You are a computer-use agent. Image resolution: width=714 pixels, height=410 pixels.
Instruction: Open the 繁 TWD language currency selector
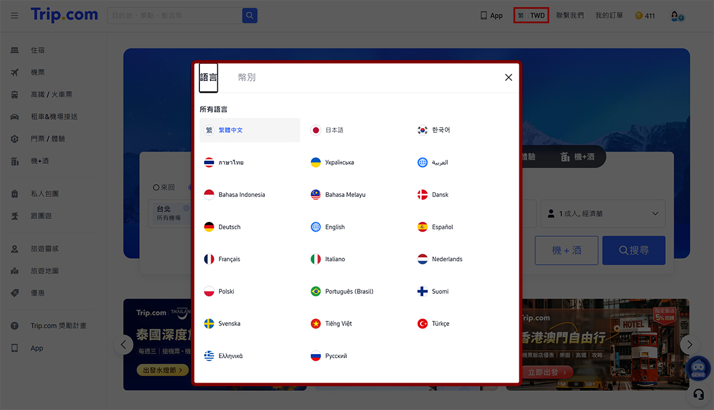pyautogui.click(x=531, y=15)
